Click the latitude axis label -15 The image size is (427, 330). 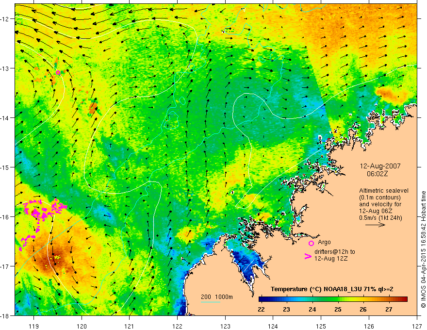[x=5, y=167]
